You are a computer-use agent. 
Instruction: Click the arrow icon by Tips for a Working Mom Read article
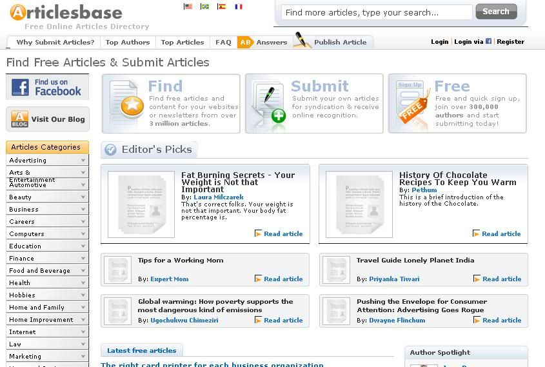coord(258,279)
